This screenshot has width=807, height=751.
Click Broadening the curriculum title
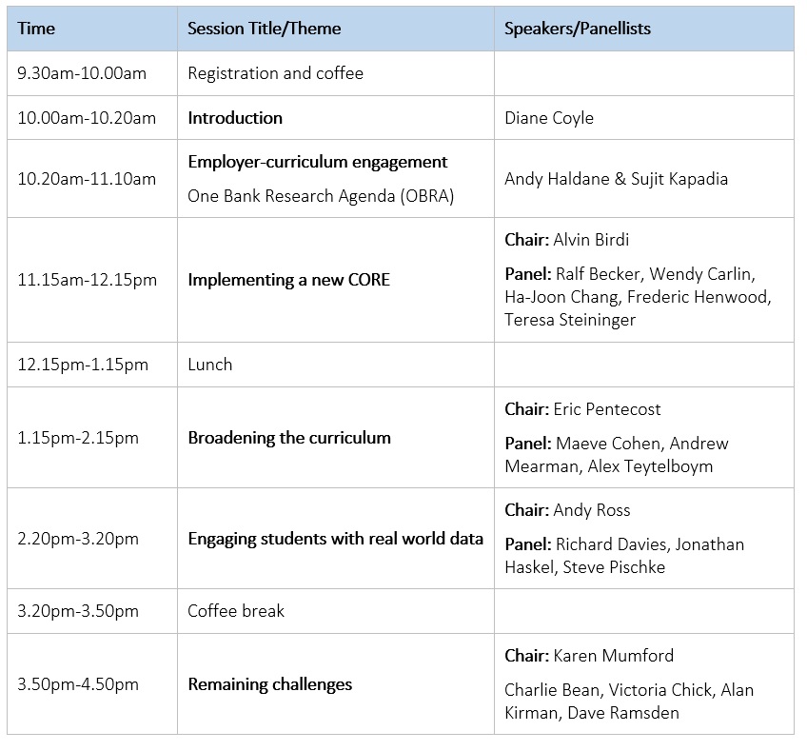point(289,438)
